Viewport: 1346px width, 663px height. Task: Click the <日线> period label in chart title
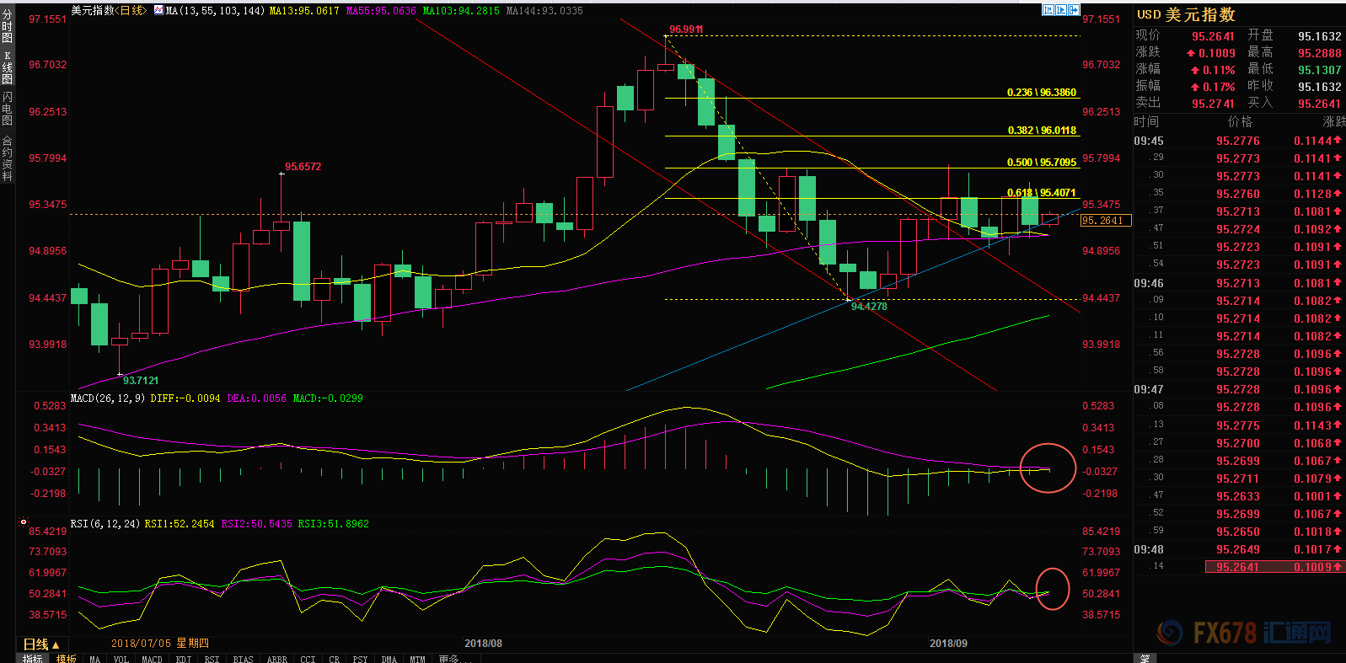(130, 10)
